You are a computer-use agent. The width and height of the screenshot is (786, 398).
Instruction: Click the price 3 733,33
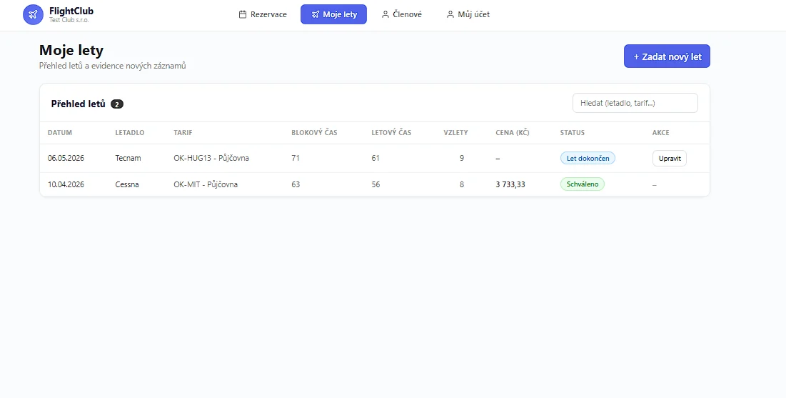[x=510, y=184]
